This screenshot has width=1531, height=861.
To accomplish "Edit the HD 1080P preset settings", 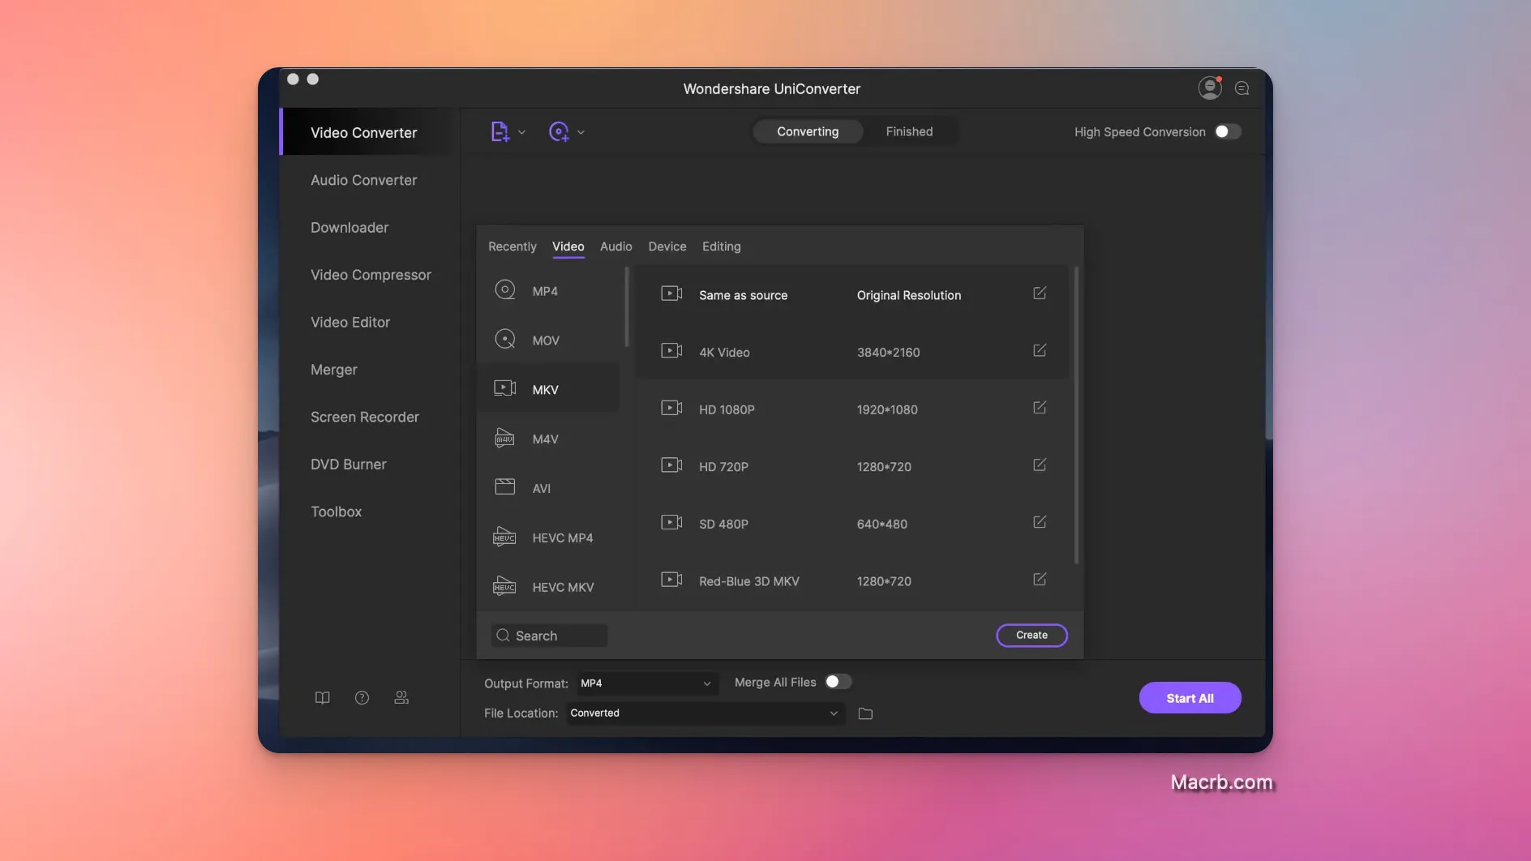I will coord(1040,408).
